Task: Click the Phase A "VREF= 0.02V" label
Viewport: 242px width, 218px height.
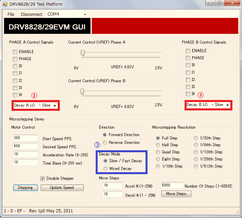Action: [122, 67]
